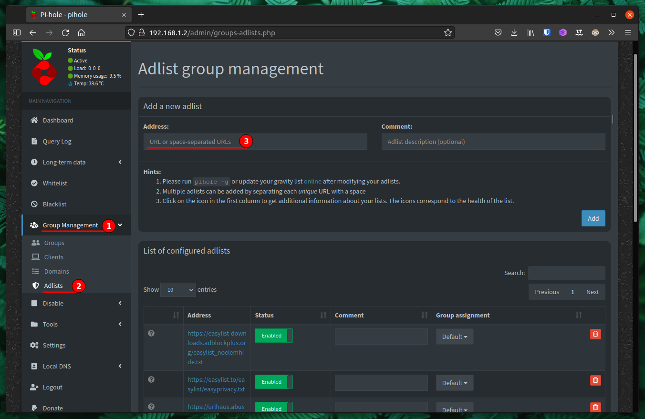Focus the adlist Address URL field
645x419 pixels.
click(255, 142)
